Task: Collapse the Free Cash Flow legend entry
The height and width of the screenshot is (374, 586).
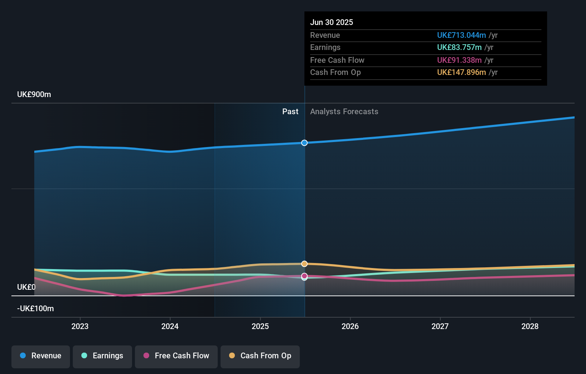Action: pyautogui.click(x=176, y=357)
